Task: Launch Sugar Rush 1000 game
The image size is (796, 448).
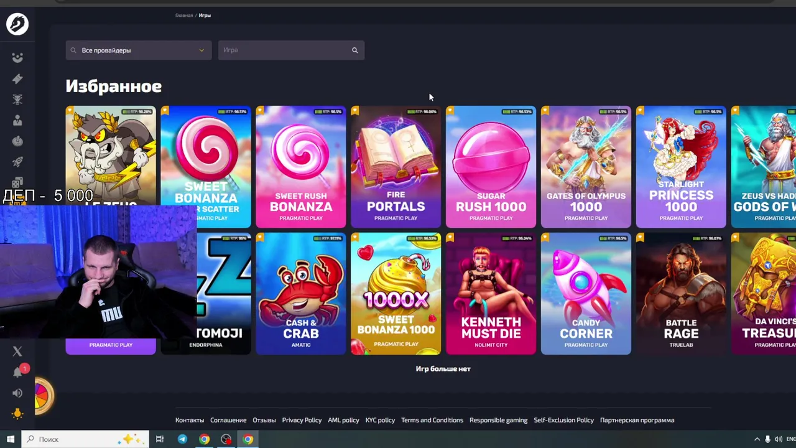Action: (491, 167)
